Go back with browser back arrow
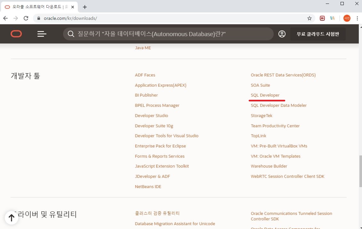Viewport: 362px width, 229px height. pyautogui.click(x=5, y=18)
